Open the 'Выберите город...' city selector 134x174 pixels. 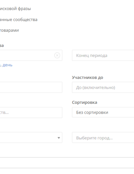[x=103, y=138]
